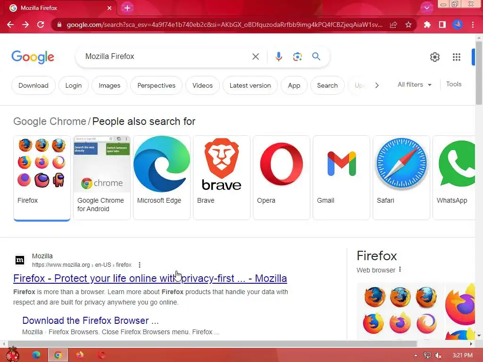Select the Perspectives filter chip
The height and width of the screenshot is (362, 483).
156,86
